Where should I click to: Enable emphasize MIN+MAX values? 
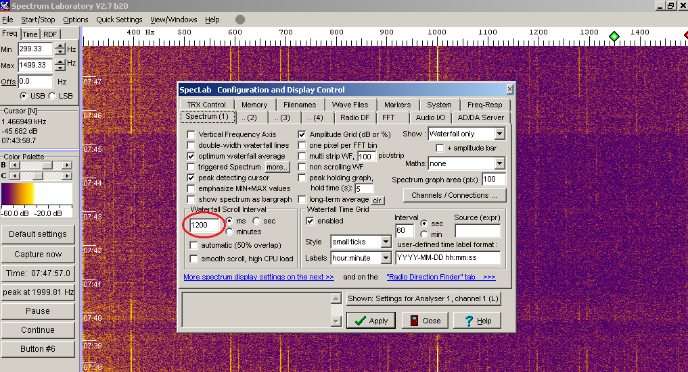tap(191, 188)
